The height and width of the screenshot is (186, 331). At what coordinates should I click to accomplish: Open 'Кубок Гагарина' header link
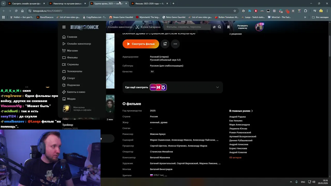coord(148,27)
